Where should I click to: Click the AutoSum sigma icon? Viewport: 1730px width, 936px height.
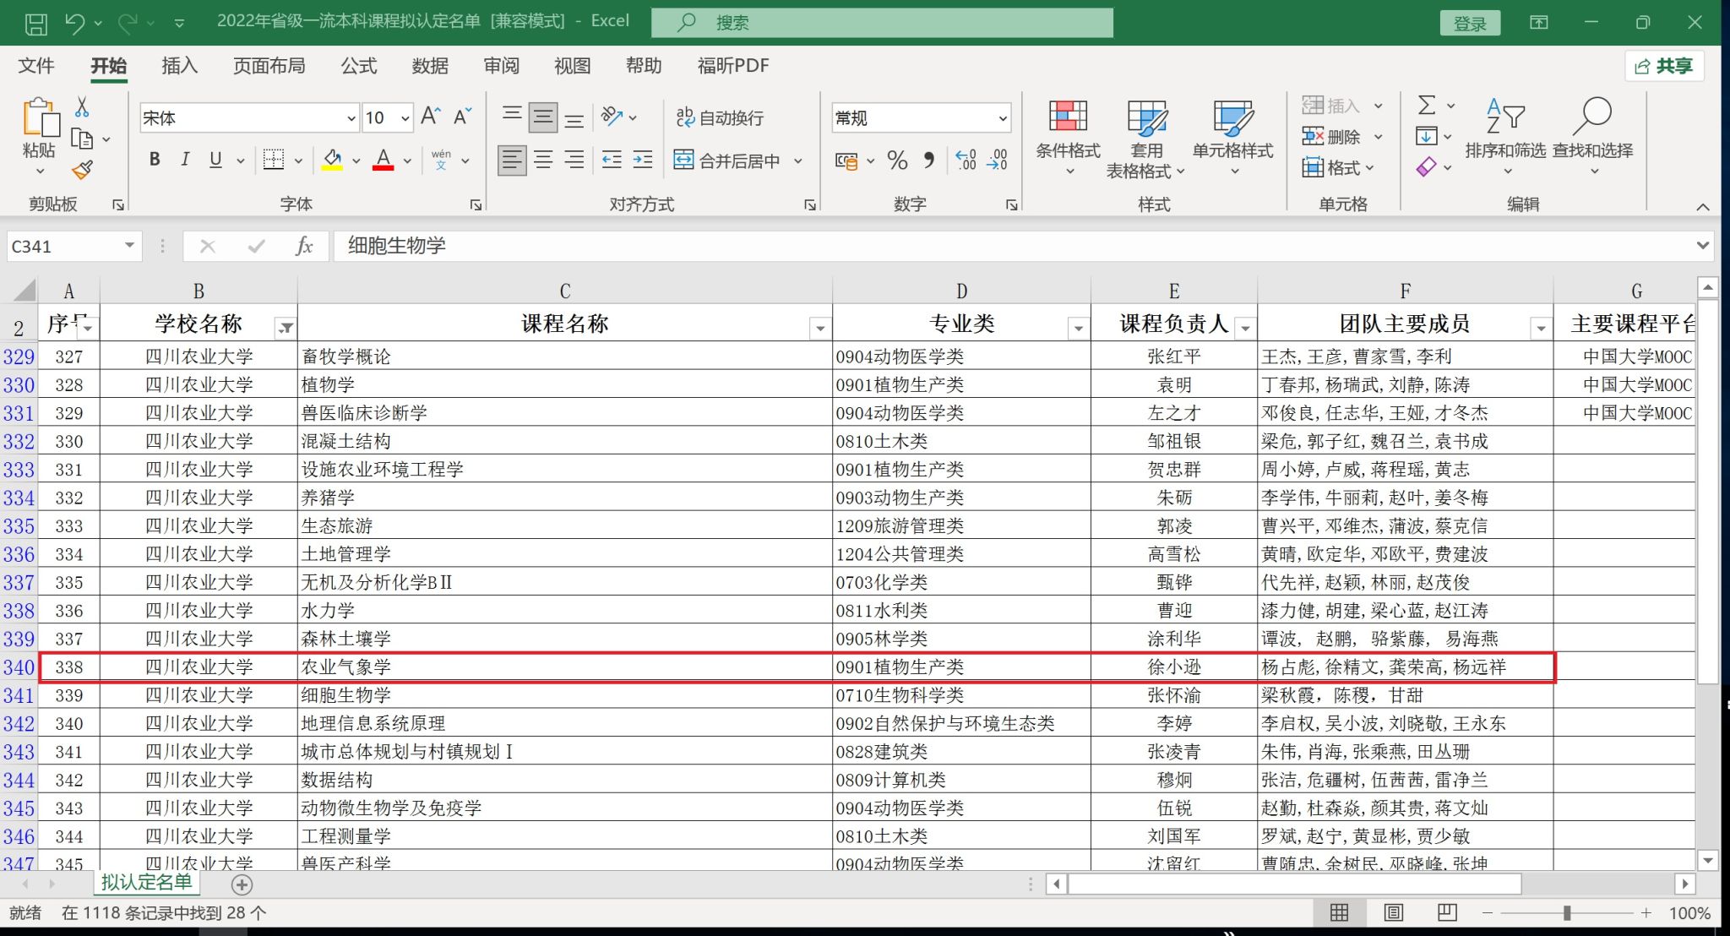tap(1427, 106)
